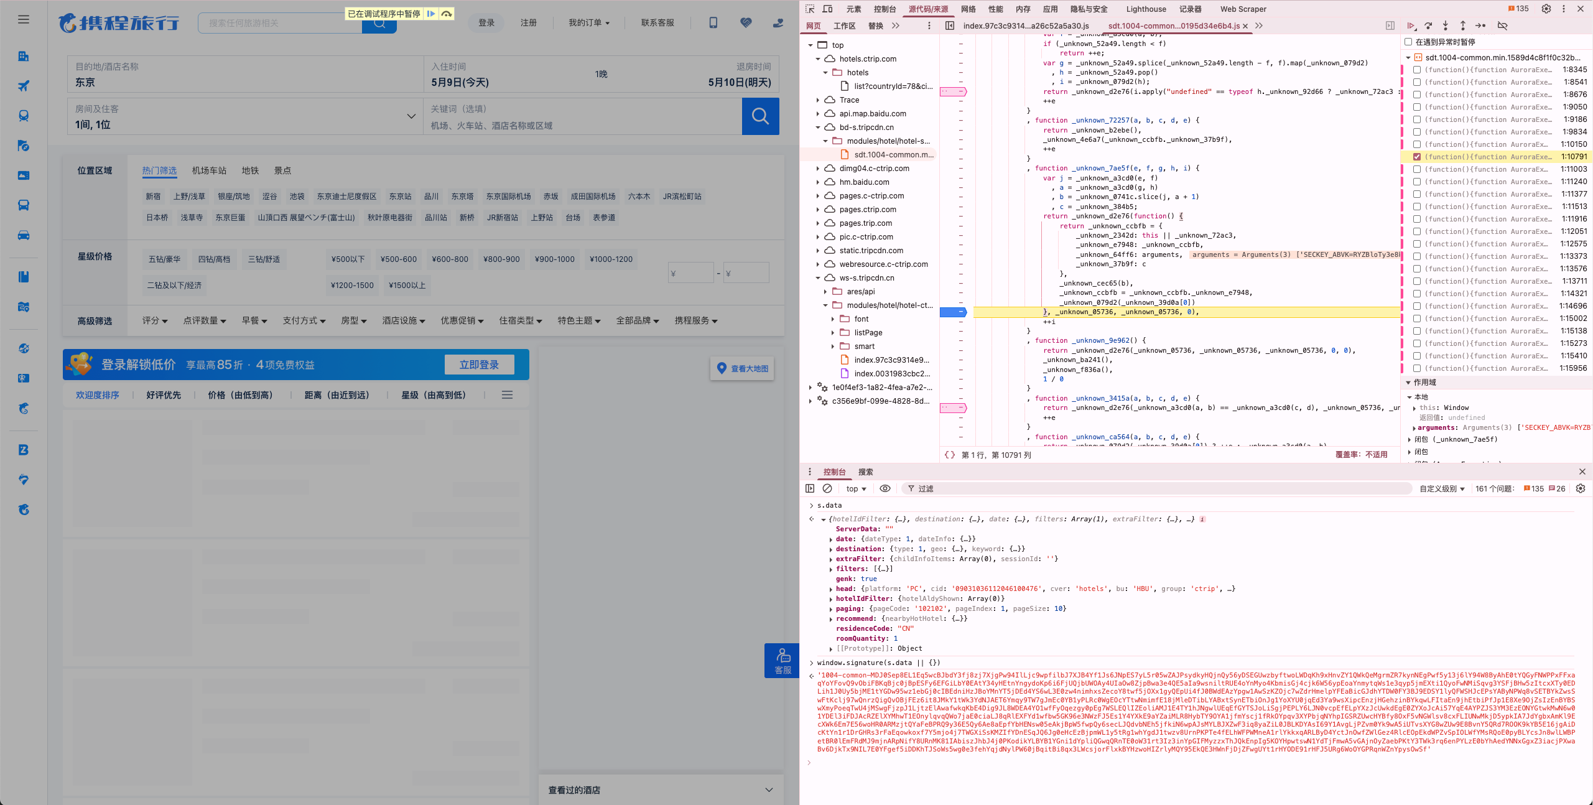
Task: Click the 立即登录 button
Action: (x=480, y=365)
